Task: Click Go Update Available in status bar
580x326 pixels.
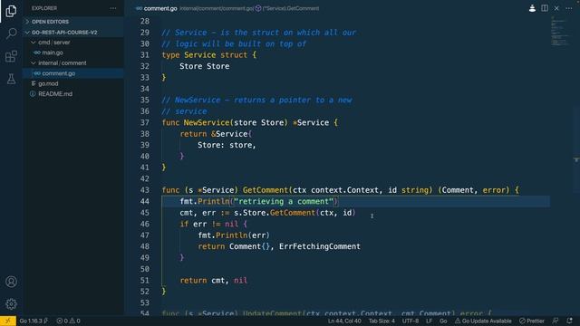Action: tap(483, 321)
